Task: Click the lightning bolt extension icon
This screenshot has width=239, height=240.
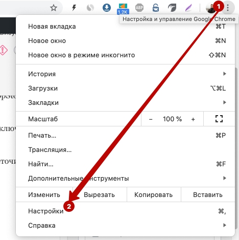Action: coord(74,8)
